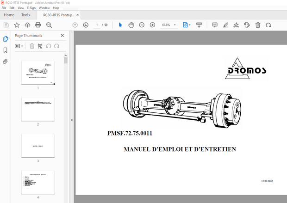Click the thumbnails scrollbar handle

click(x=66, y=61)
